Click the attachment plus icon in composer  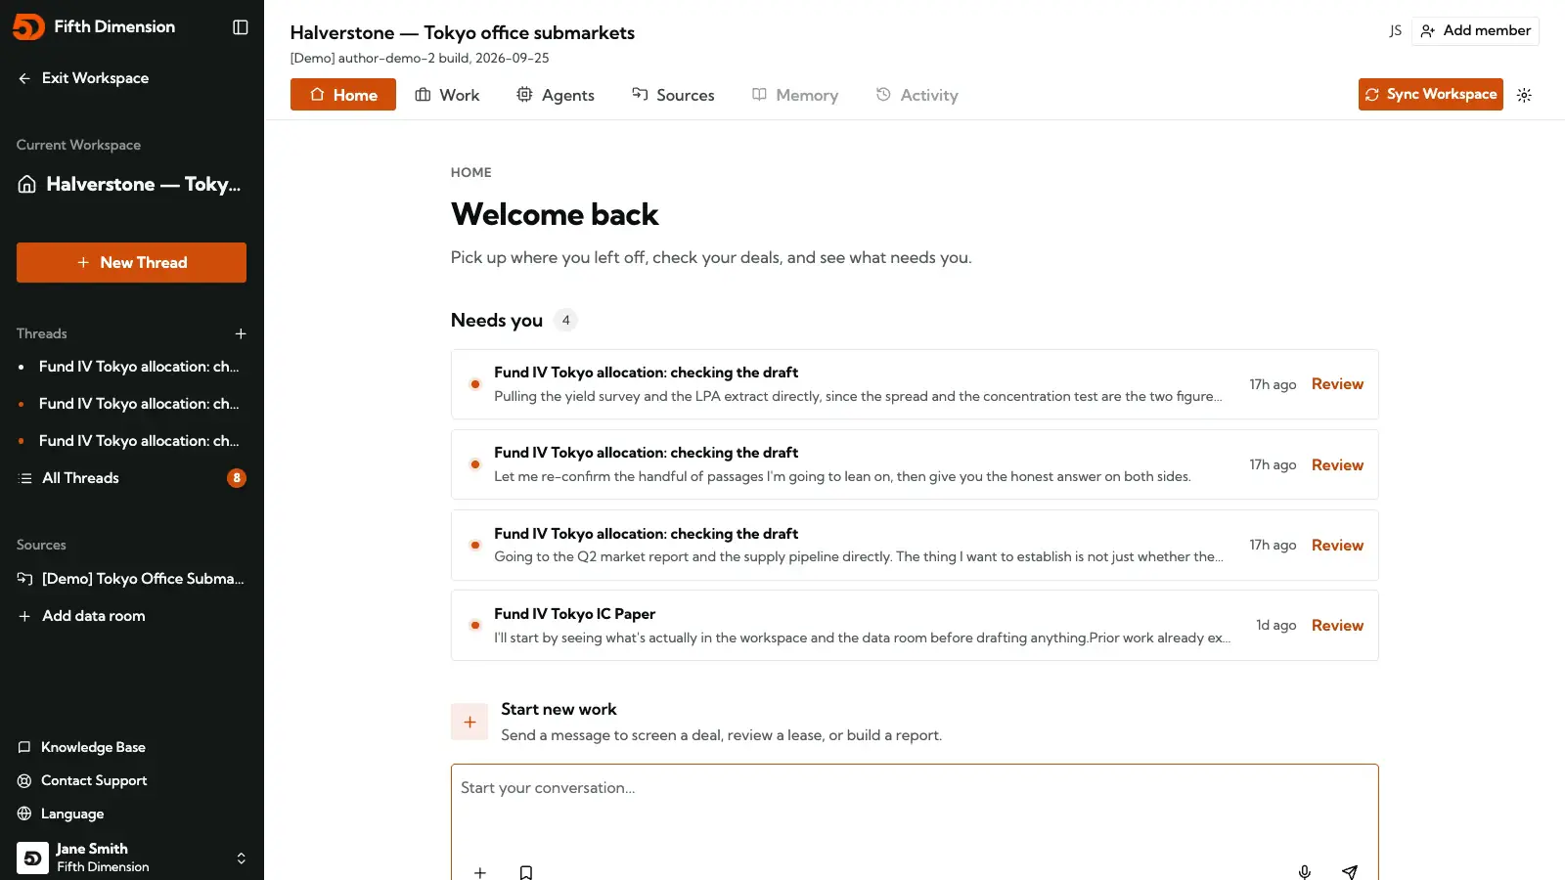(x=480, y=872)
